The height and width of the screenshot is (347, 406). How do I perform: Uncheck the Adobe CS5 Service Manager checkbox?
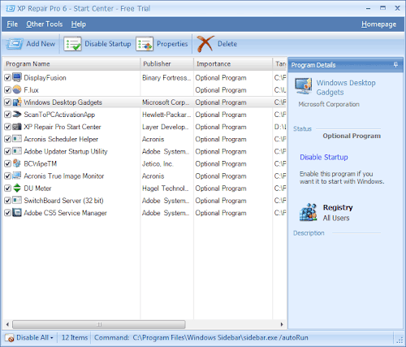[7, 213]
